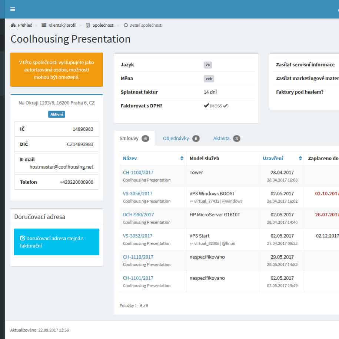The image size is (339, 339).
Task: Click the czk currency badge
Action: pyautogui.click(x=209, y=79)
